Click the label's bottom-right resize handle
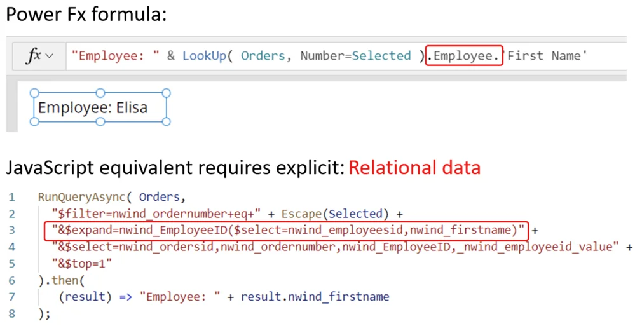Screen dimensions: 635x333 coord(167,122)
